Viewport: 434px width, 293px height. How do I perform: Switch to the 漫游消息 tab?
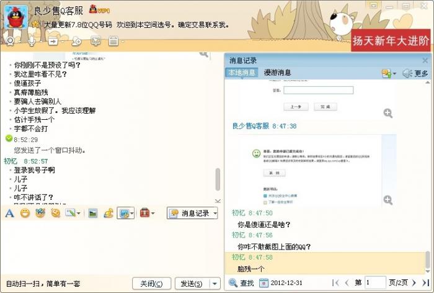[x=277, y=73]
